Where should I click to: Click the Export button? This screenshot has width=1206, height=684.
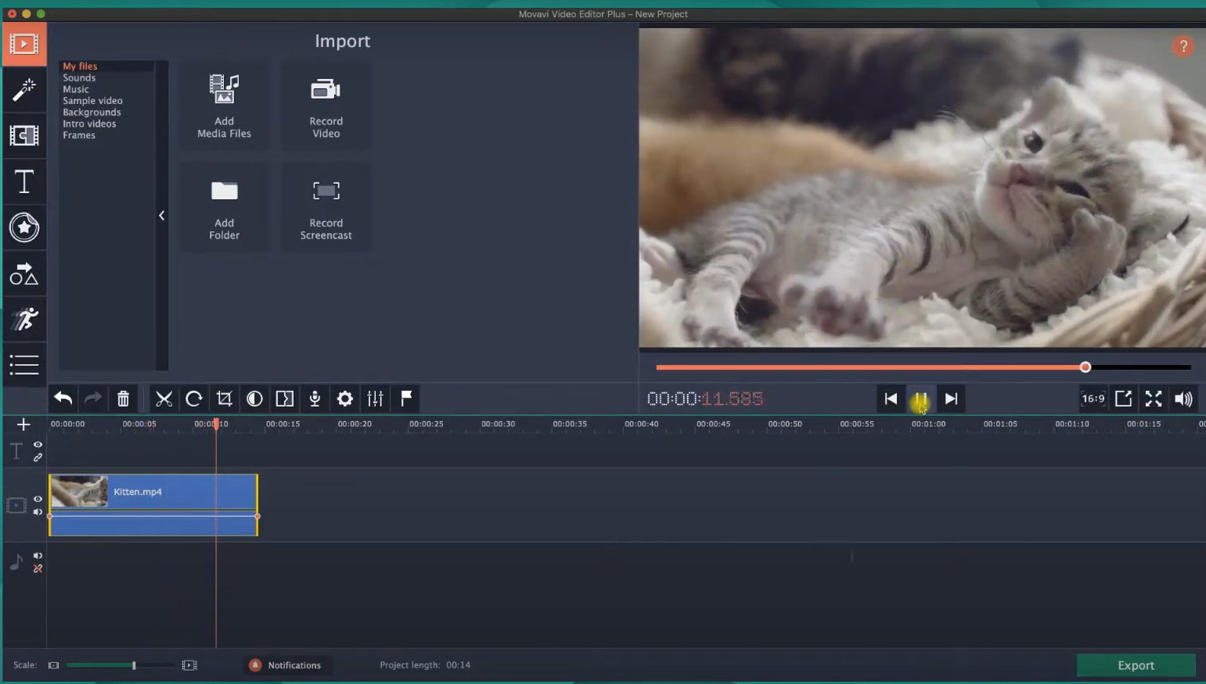[1135, 665]
